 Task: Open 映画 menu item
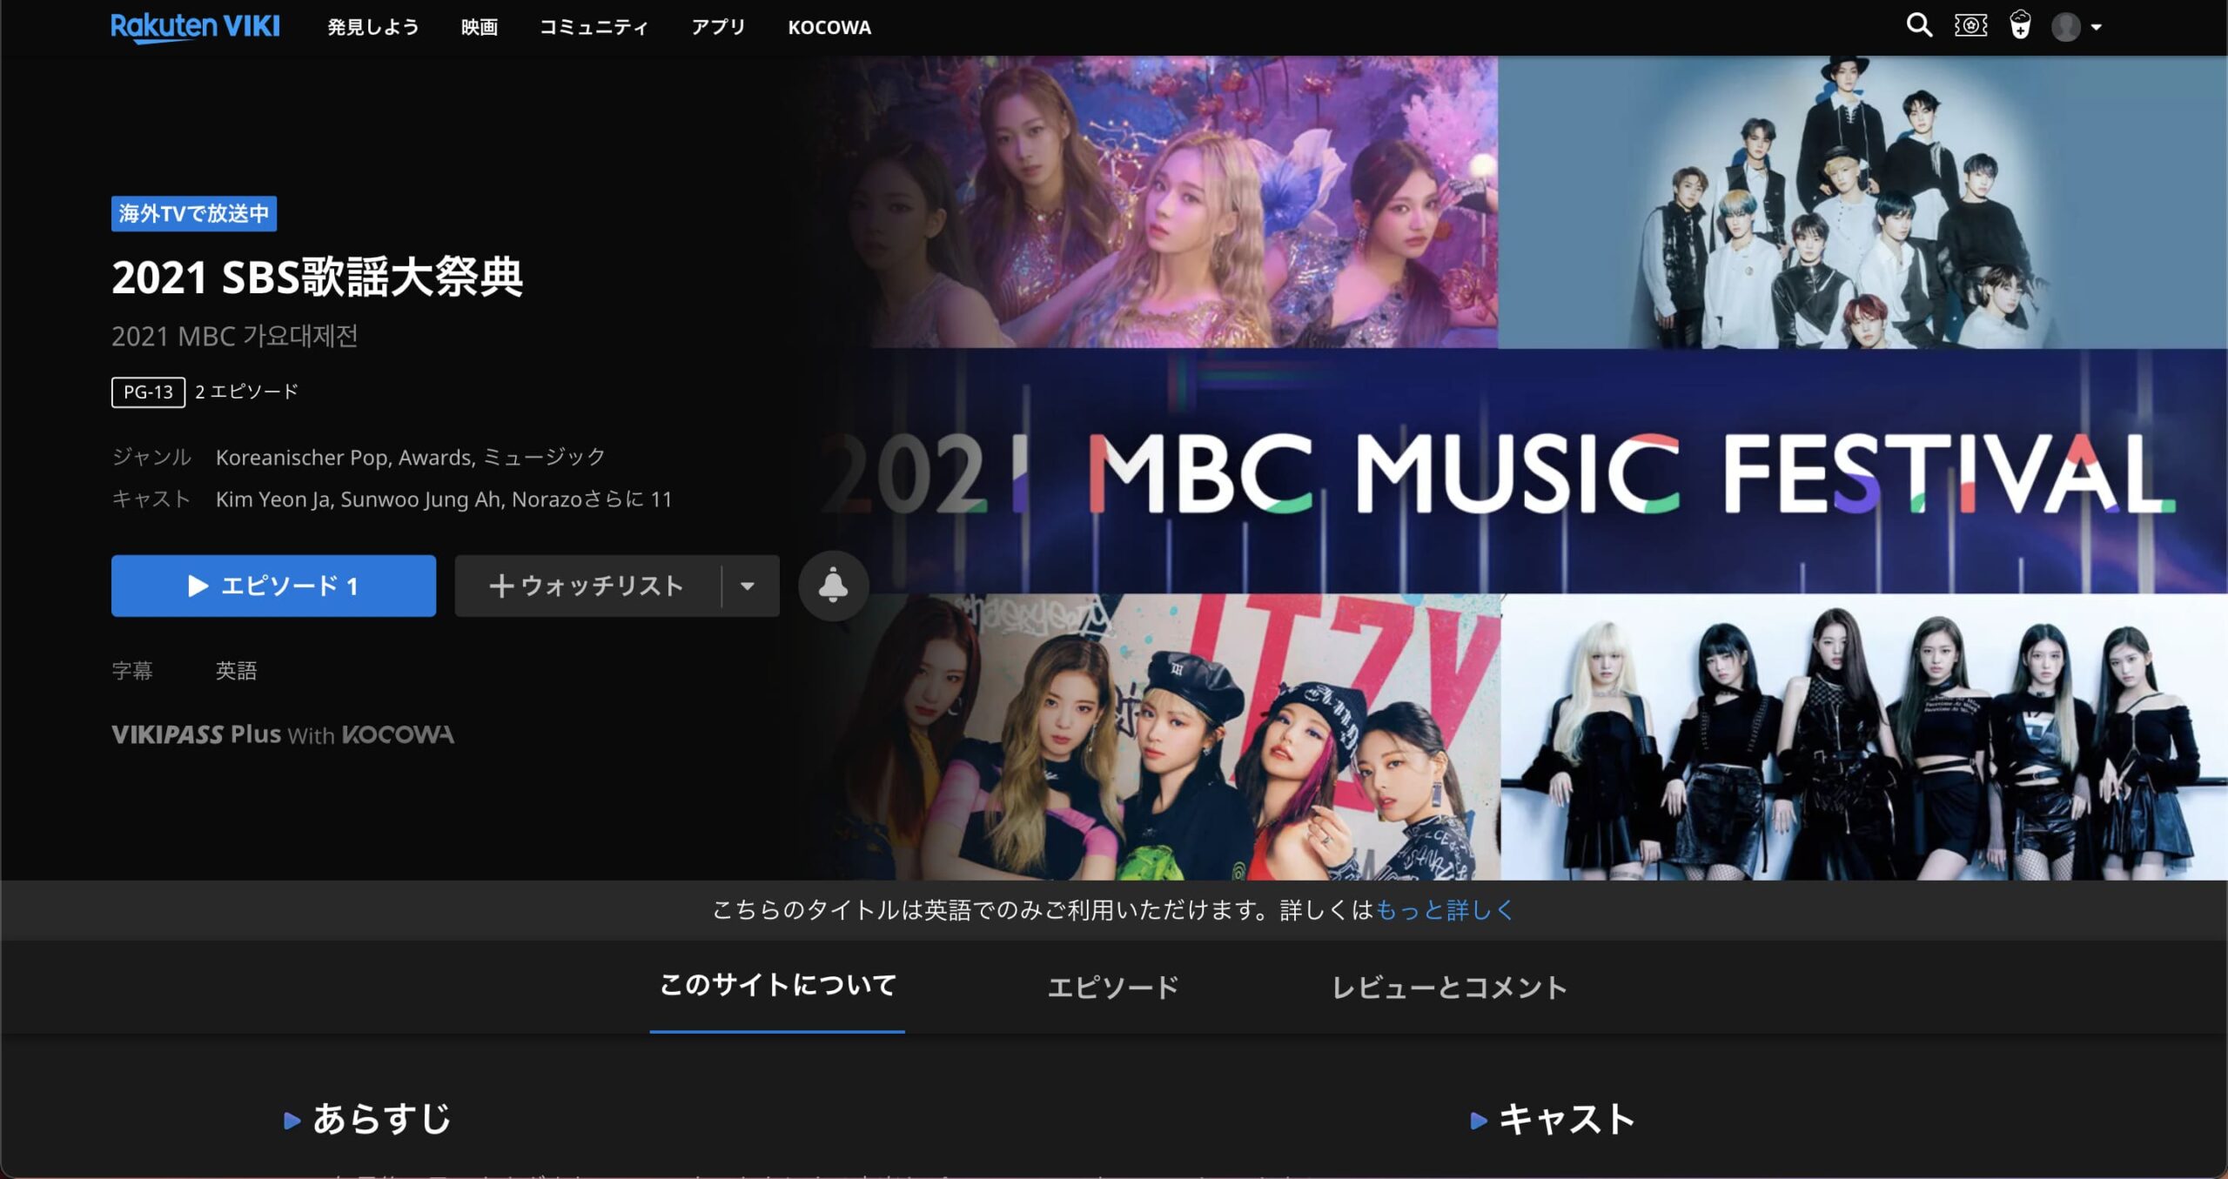tap(480, 27)
